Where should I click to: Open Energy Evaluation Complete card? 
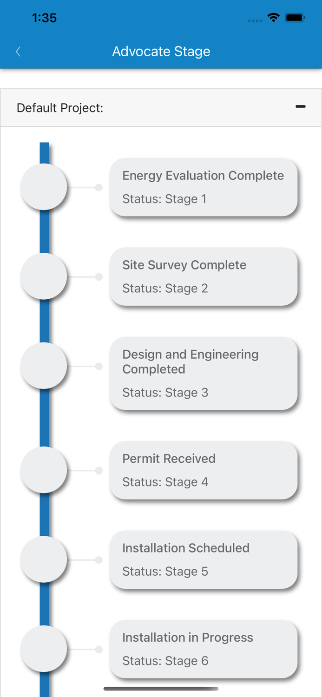click(204, 187)
